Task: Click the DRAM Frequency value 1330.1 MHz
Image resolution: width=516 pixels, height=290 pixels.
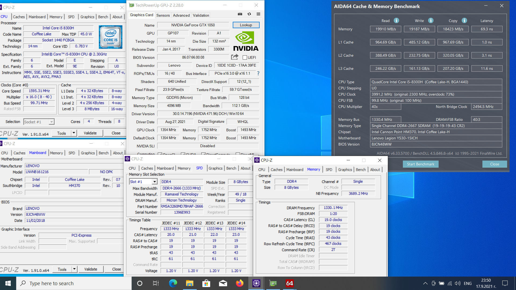Action: [333, 208]
